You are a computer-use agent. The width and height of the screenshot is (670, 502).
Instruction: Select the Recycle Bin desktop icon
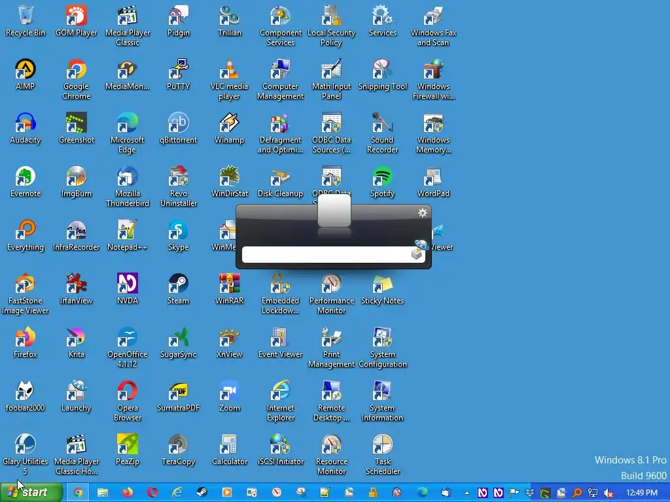(x=26, y=22)
